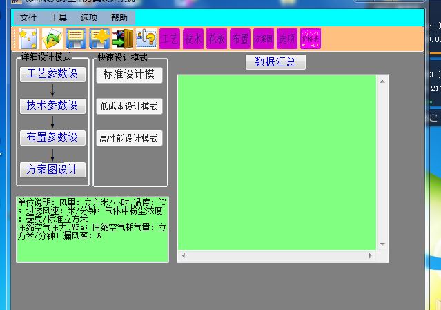Select the 低成本设计模式 button
This screenshot has height=310, width=441.
[129, 106]
